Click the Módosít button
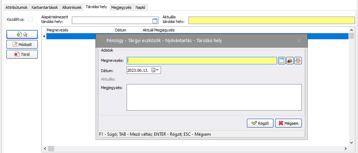The height and width of the screenshot is (153, 358). coord(22,45)
